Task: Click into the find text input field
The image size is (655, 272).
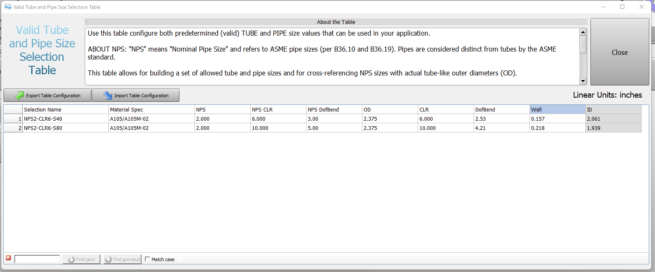Action: (x=37, y=259)
